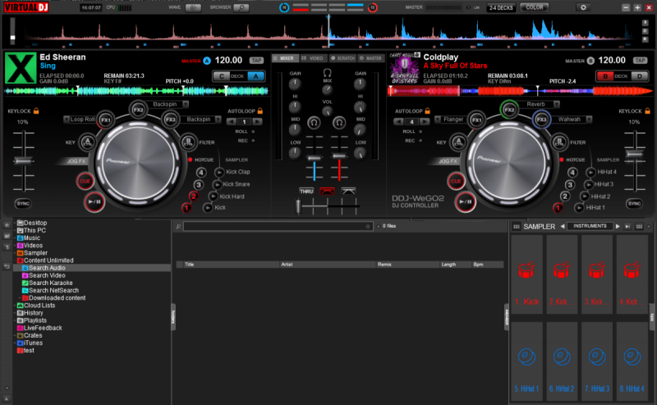The image size is (657, 405).
Task: Click left deck FX2 button
Action: click(138, 110)
